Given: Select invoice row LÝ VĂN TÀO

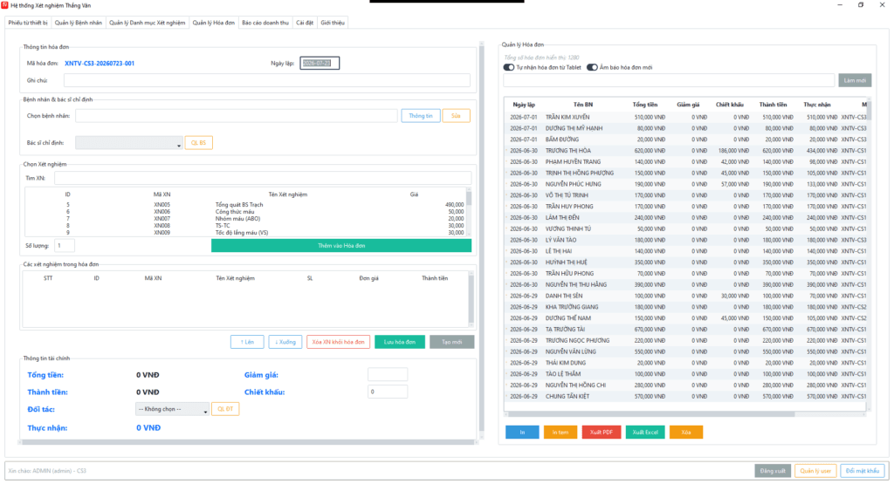Looking at the screenshot, I should [685, 241].
